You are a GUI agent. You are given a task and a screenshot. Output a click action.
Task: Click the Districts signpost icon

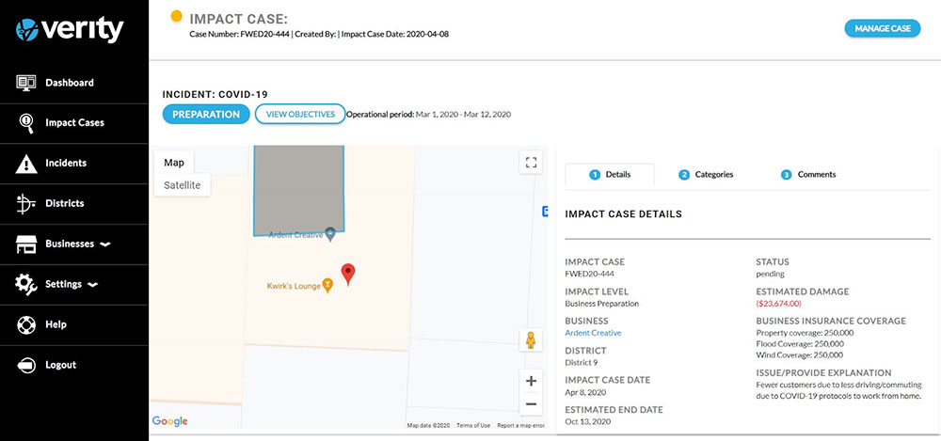point(26,203)
